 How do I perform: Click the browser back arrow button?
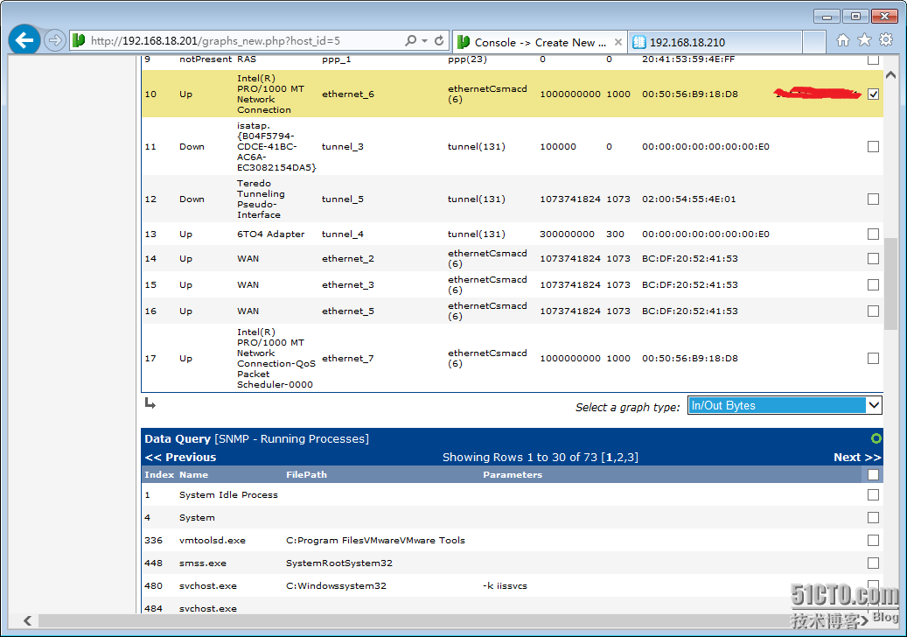tap(24, 40)
